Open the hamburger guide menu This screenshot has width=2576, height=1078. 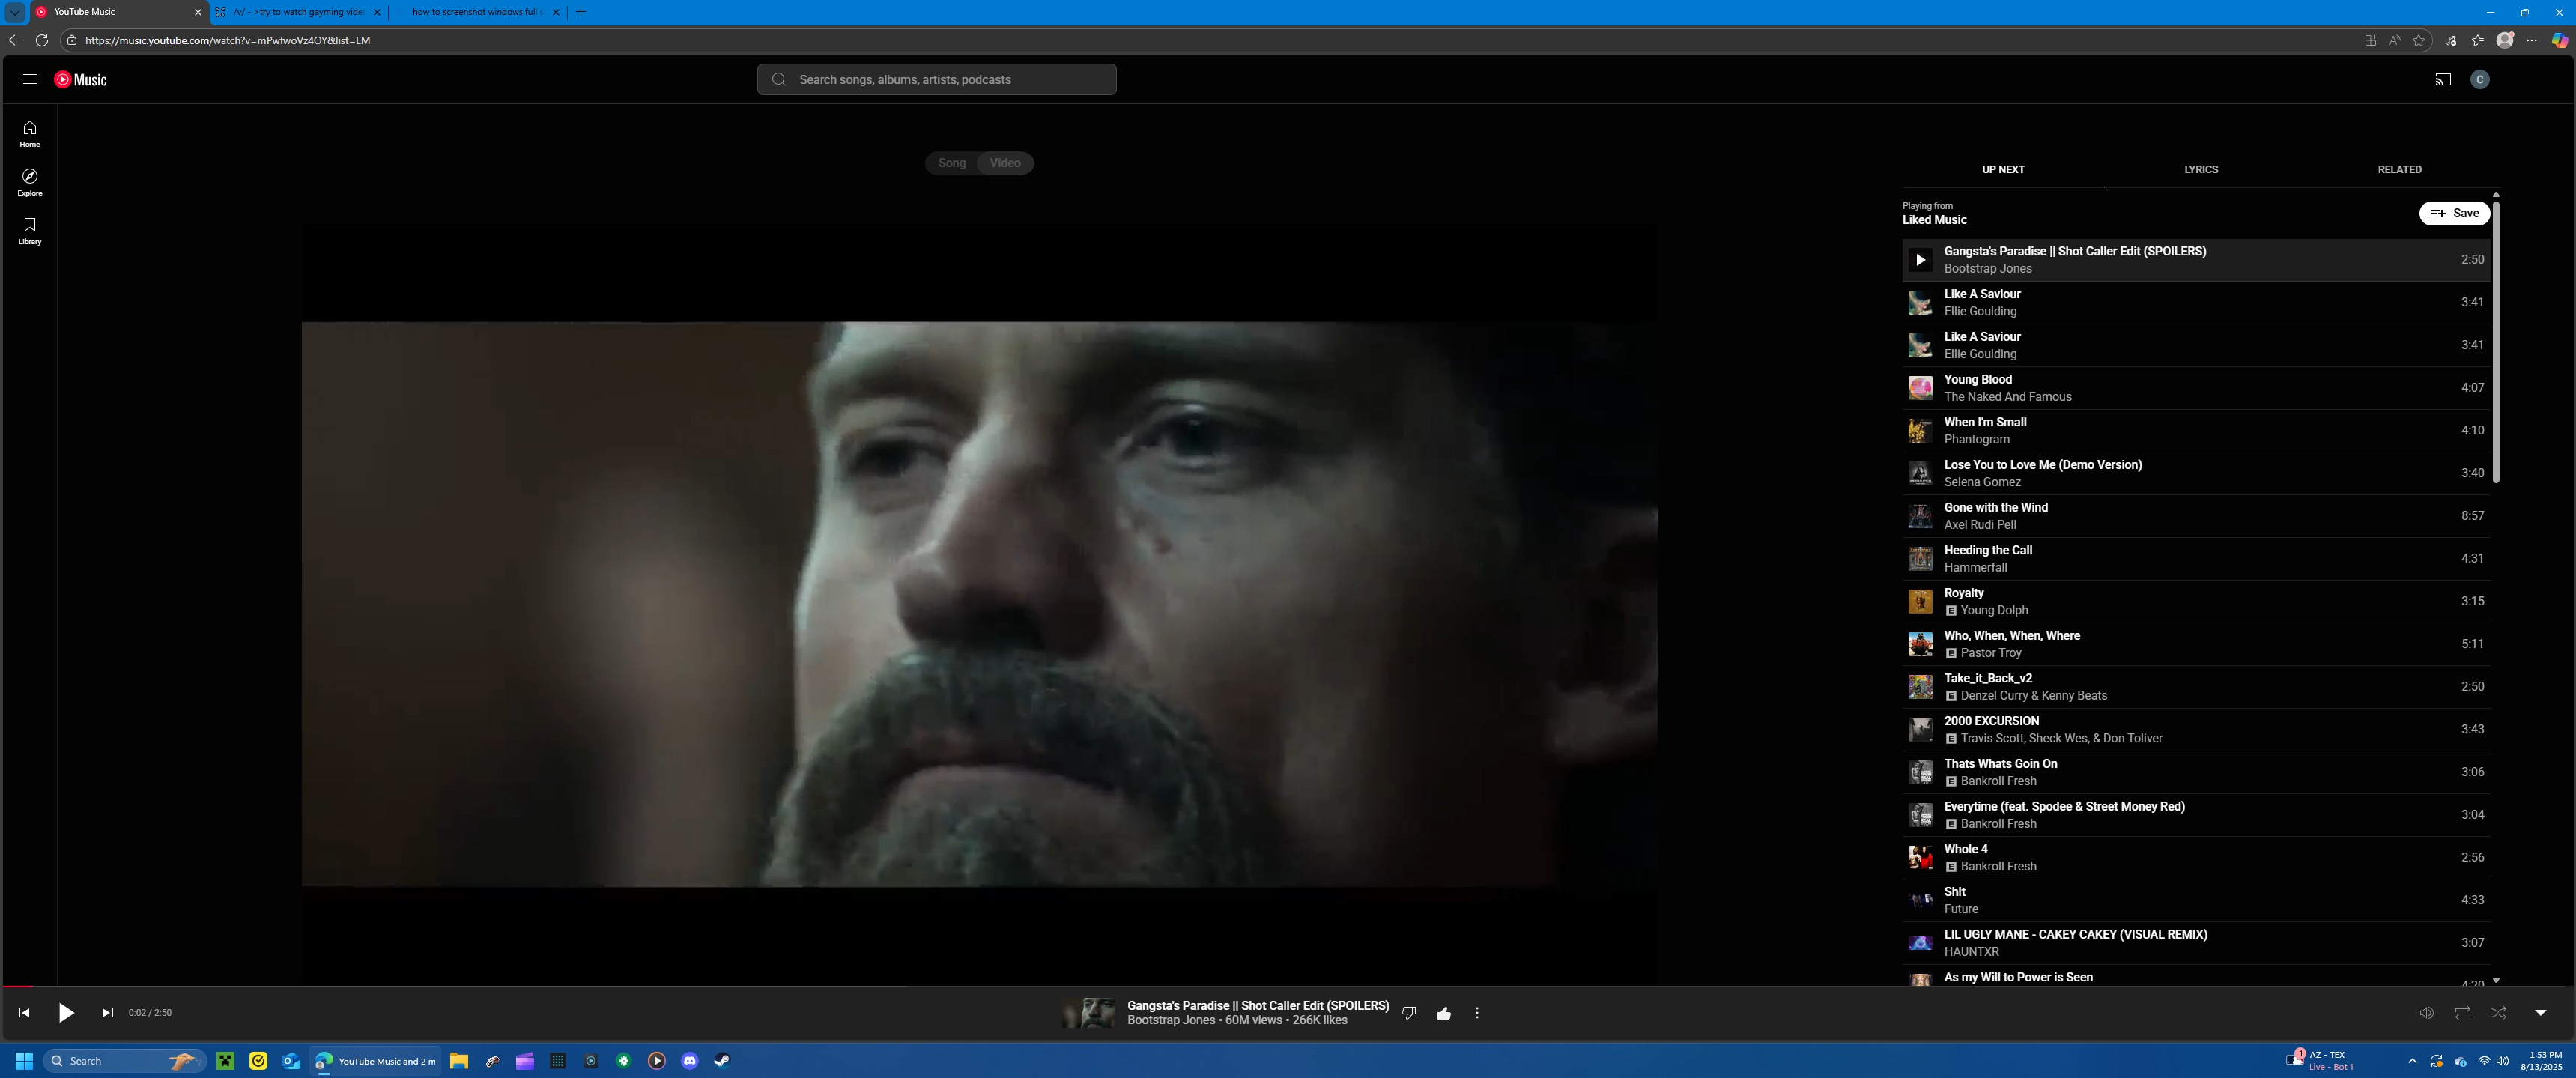pos(30,79)
